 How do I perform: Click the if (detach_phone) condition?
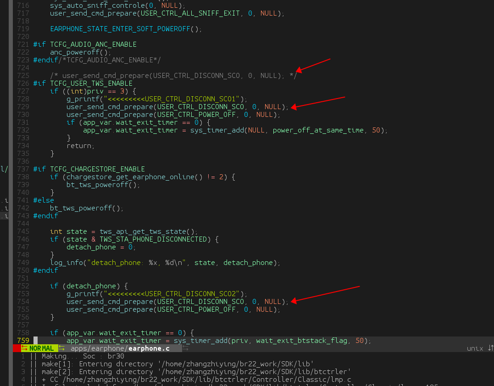pos(89,286)
